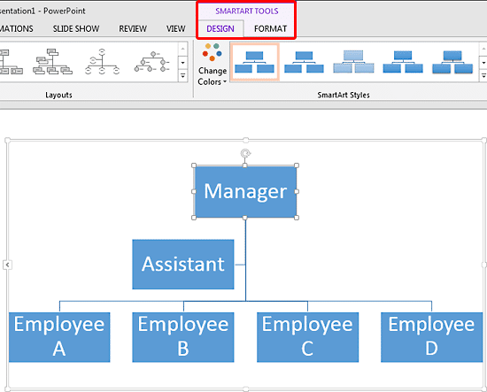Viewport: 487px width, 392px height.
Task: Choose the circle-based hierarchy layout thumbnail
Action: tap(102, 62)
